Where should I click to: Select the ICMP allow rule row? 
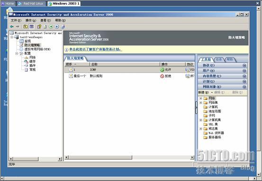click(x=129, y=69)
